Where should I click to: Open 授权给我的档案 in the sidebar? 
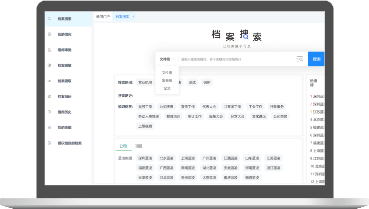pyautogui.click(x=69, y=143)
